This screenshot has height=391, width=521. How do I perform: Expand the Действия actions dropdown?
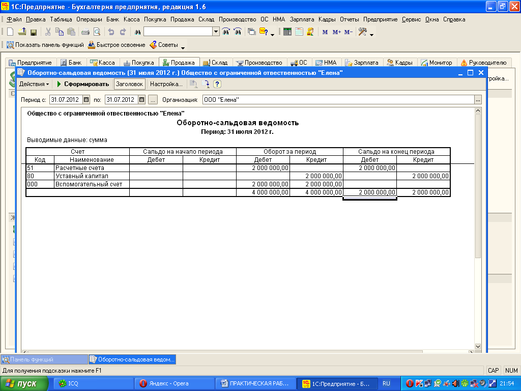34,84
